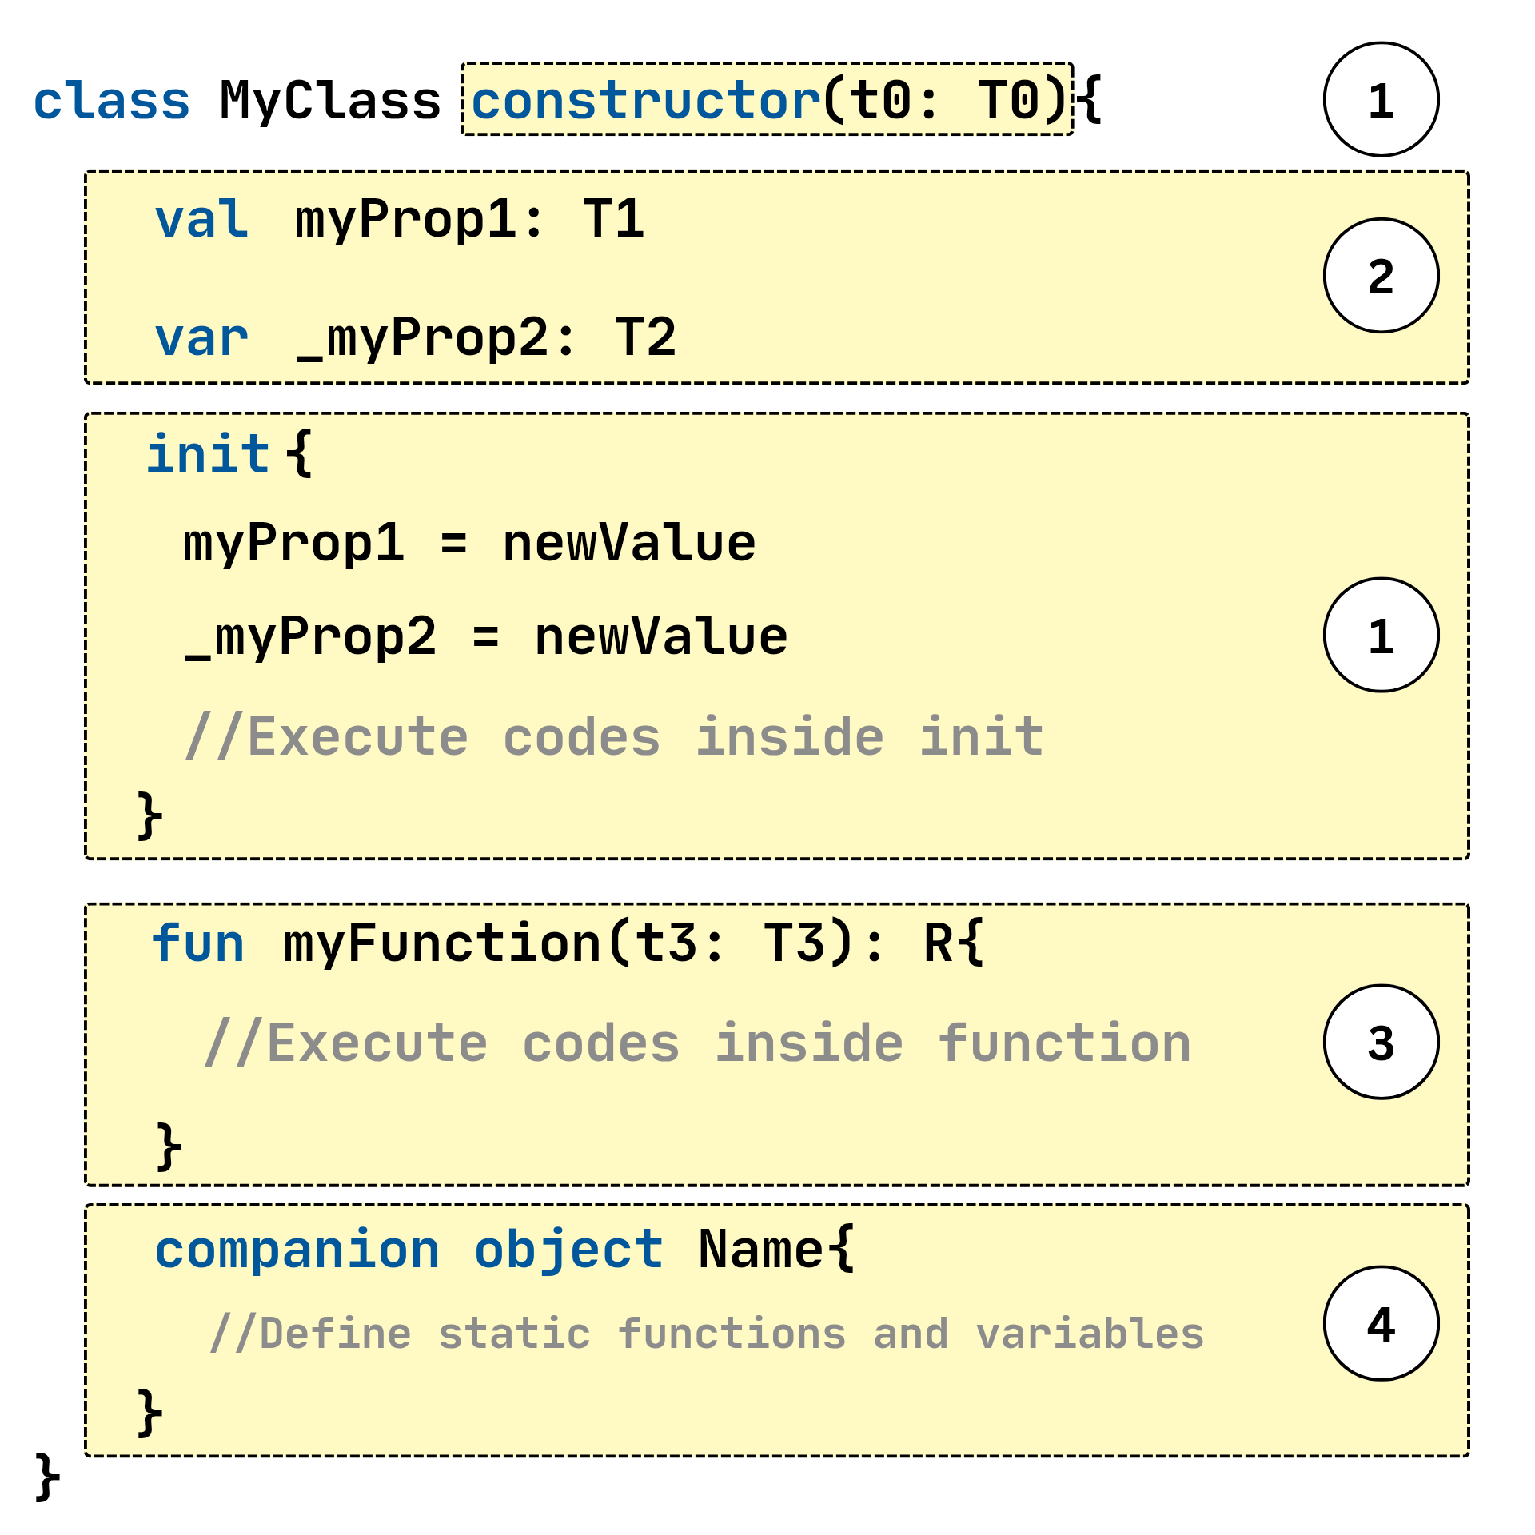
Task: Select the "myFunction" function name
Action: tap(443, 944)
